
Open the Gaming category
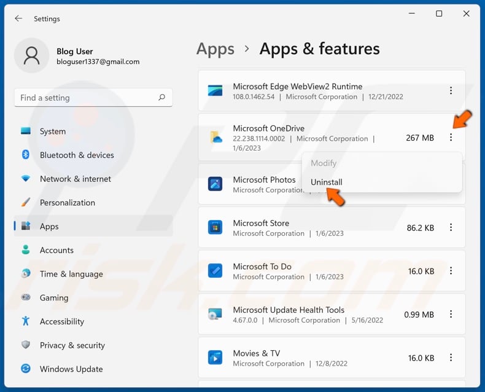[x=93, y=297]
